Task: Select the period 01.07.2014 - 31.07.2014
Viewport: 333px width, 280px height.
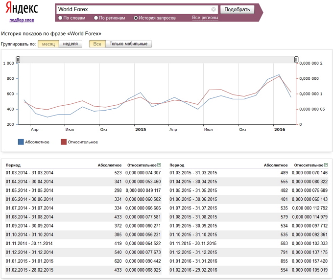Action: click(29, 208)
